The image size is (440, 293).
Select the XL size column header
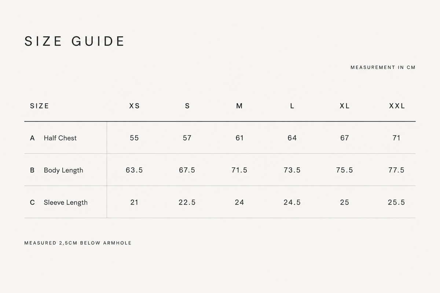point(345,106)
